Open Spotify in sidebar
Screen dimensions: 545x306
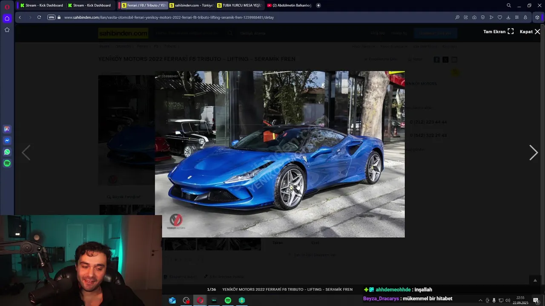pos(7,163)
